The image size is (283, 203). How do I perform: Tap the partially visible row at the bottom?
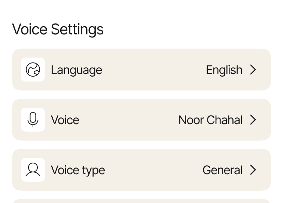(x=141, y=201)
